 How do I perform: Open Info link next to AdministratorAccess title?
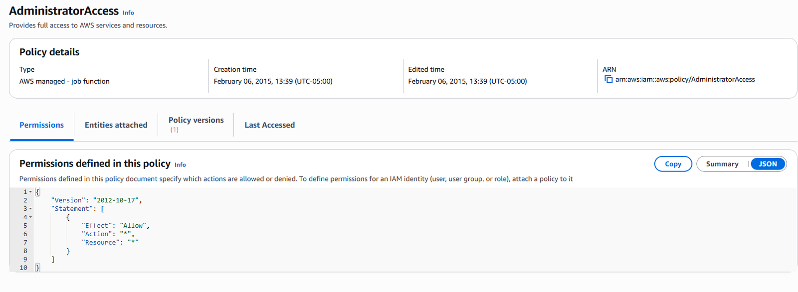tap(128, 13)
